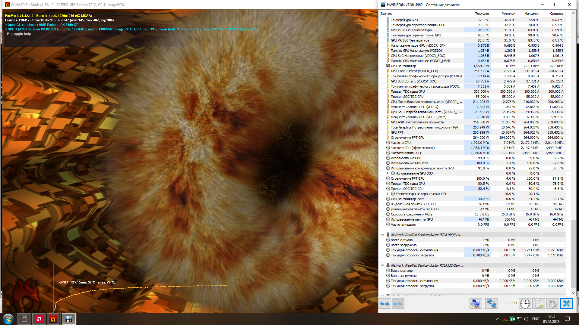Viewport: 579px width, 325px height.
Task: Click the HWiNFO taskbar icon
Action: click(68, 319)
